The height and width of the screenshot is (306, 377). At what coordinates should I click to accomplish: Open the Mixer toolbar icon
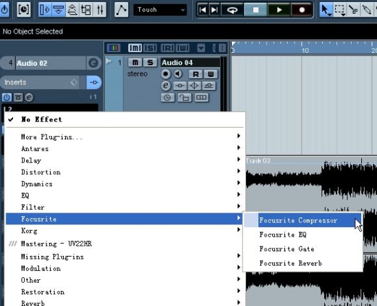click(100, 10)
